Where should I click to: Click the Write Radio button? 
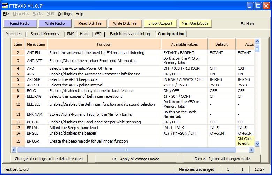tap(54, 23)
